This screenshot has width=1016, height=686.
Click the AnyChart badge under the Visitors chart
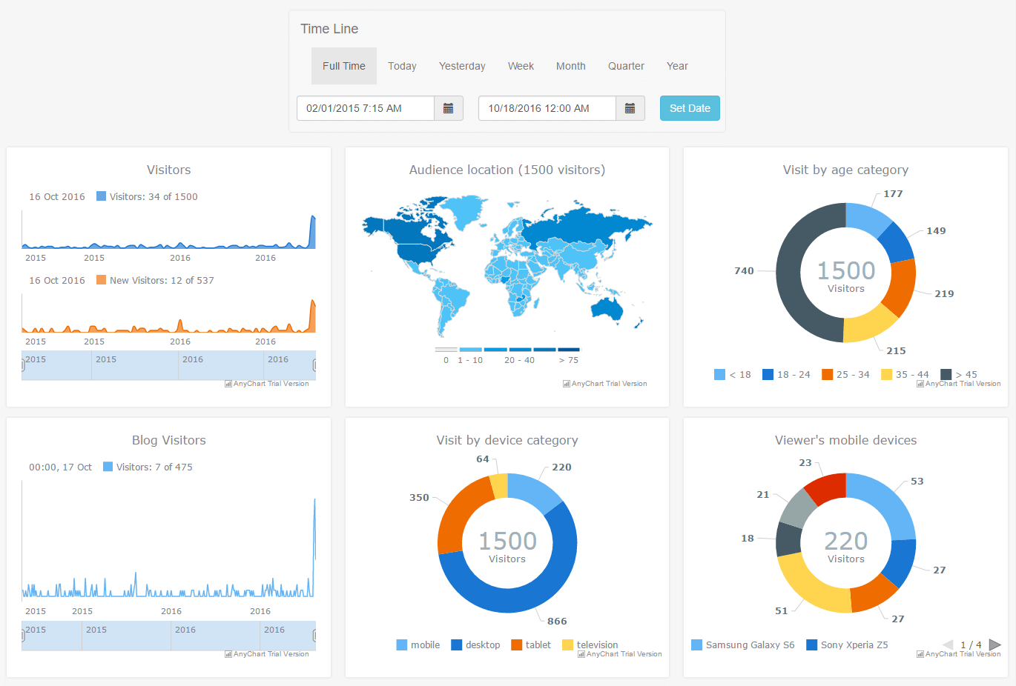pyautogui.click(x=268, y=383)
